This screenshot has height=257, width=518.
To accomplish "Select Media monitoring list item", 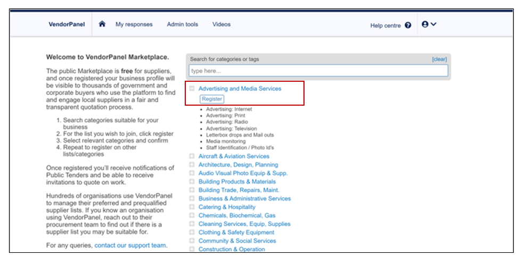I will tap(226, 141).
